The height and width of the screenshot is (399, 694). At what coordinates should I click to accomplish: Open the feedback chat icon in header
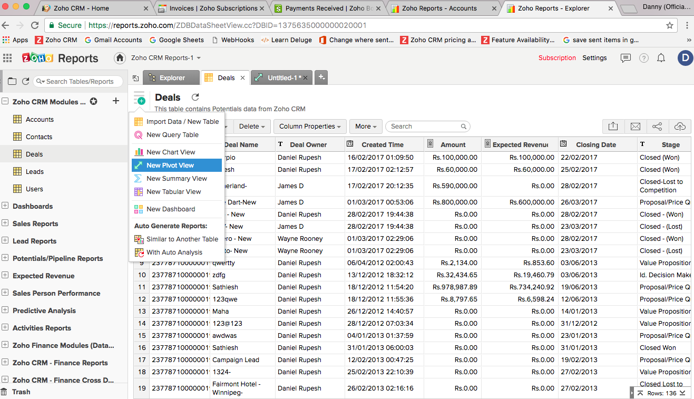pyautogui.click(x=625, y=58)
